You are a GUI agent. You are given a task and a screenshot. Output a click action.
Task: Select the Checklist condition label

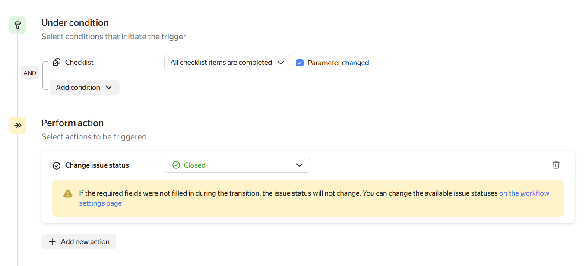[79, 63]
